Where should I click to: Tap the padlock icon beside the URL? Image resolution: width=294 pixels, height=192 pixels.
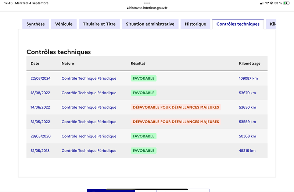(x=128, y=8)
